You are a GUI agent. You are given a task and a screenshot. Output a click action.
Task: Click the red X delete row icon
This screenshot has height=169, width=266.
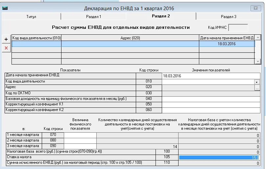(6, 48)
